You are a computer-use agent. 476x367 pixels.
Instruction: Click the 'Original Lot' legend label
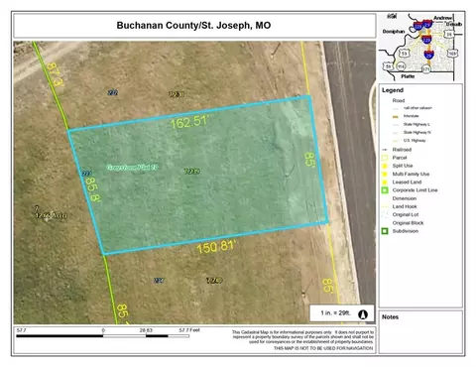point(406,214)
